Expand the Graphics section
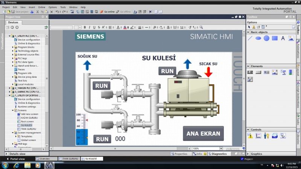 (248, 154)
